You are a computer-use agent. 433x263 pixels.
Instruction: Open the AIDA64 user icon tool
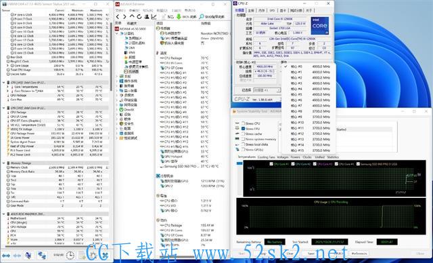click(147, 16)
